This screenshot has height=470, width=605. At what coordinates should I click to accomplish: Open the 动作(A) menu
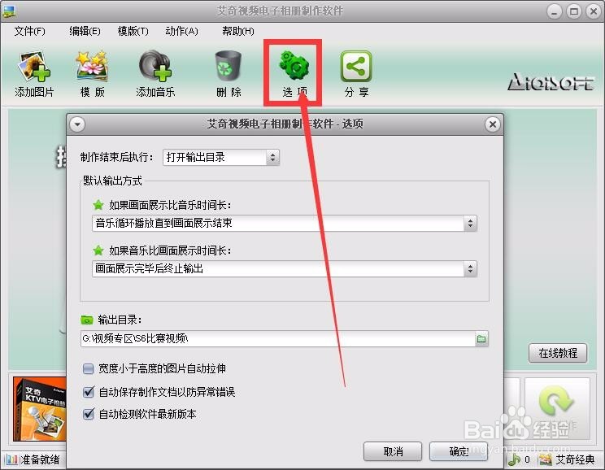[181, 31]
